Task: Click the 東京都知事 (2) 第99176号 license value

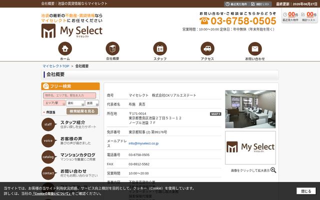Action: (148, 132)
